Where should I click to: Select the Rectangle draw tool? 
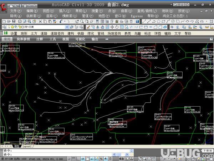click(163, 21)
